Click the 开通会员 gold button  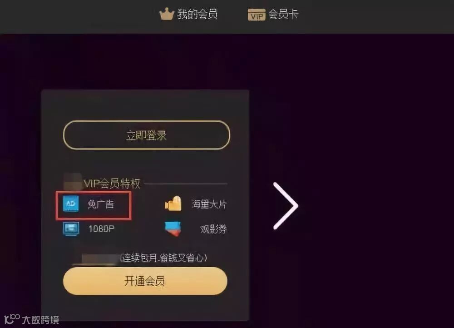click(x=145, y=281)
